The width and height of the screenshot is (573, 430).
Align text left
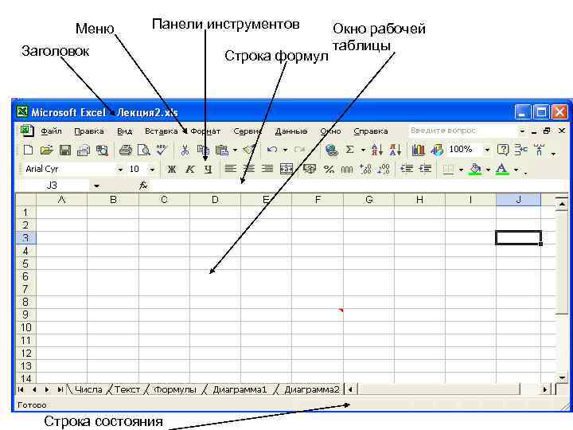[x=230, y=169]
